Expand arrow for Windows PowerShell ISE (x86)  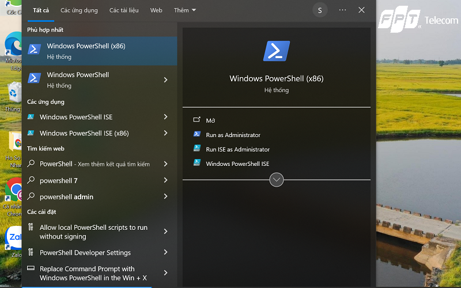165,133
